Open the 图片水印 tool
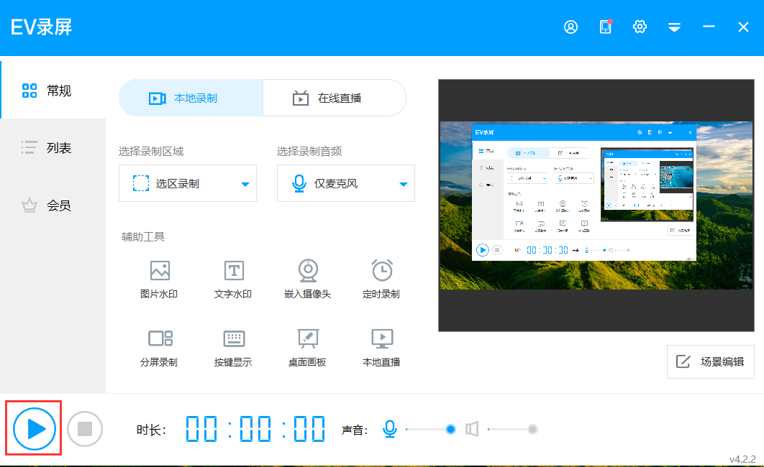 pyautogui.click(x=159, y=279)
